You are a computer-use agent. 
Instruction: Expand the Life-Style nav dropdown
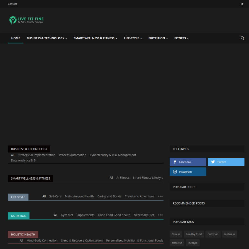pos(133,38)
